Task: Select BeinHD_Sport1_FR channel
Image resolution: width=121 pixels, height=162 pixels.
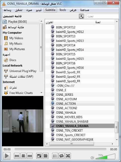Action: [68, 72]
